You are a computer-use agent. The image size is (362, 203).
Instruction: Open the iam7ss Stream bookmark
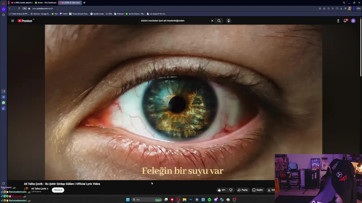tap(135, 14)
